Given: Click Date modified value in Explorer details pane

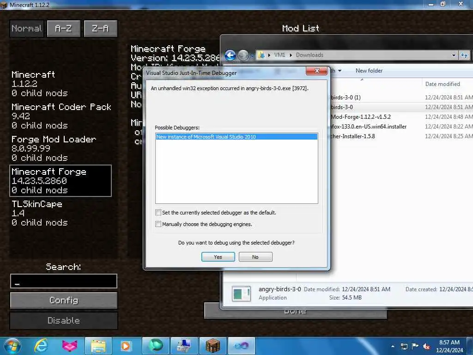Looking at the screenshot, I should [x=366, y=289].
